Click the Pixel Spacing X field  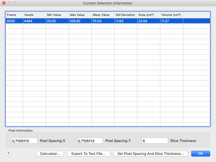click(x=24, y=141)
